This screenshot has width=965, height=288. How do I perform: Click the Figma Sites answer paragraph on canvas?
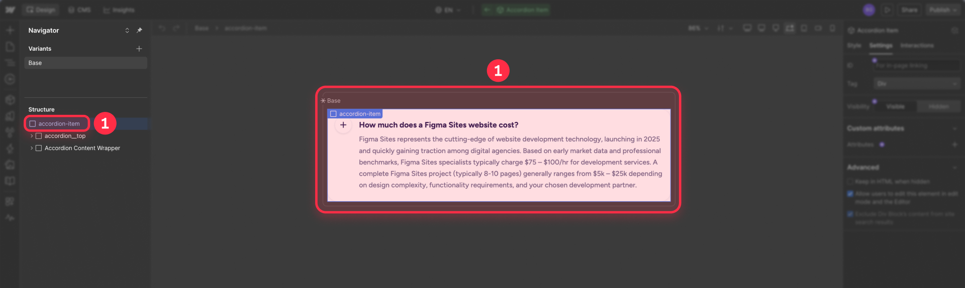pyautogui.click(x=511, y=162)
